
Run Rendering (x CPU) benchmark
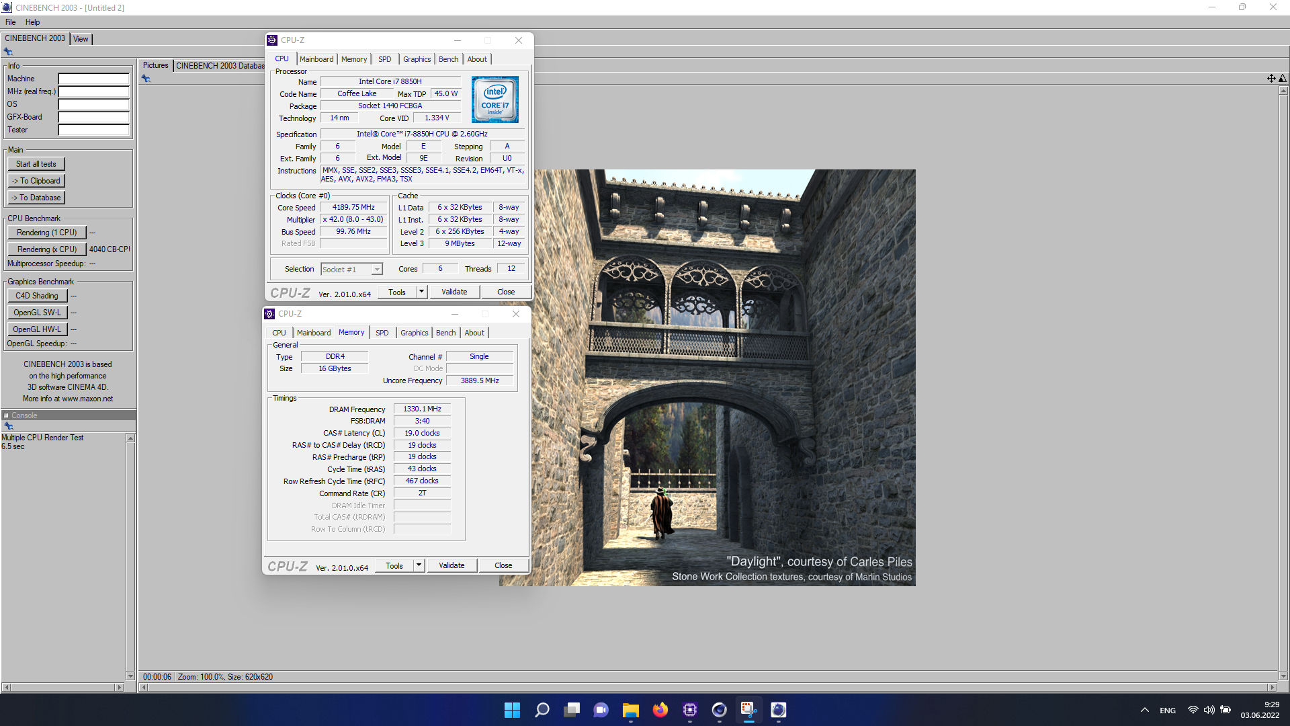click(x=47, y=249)
